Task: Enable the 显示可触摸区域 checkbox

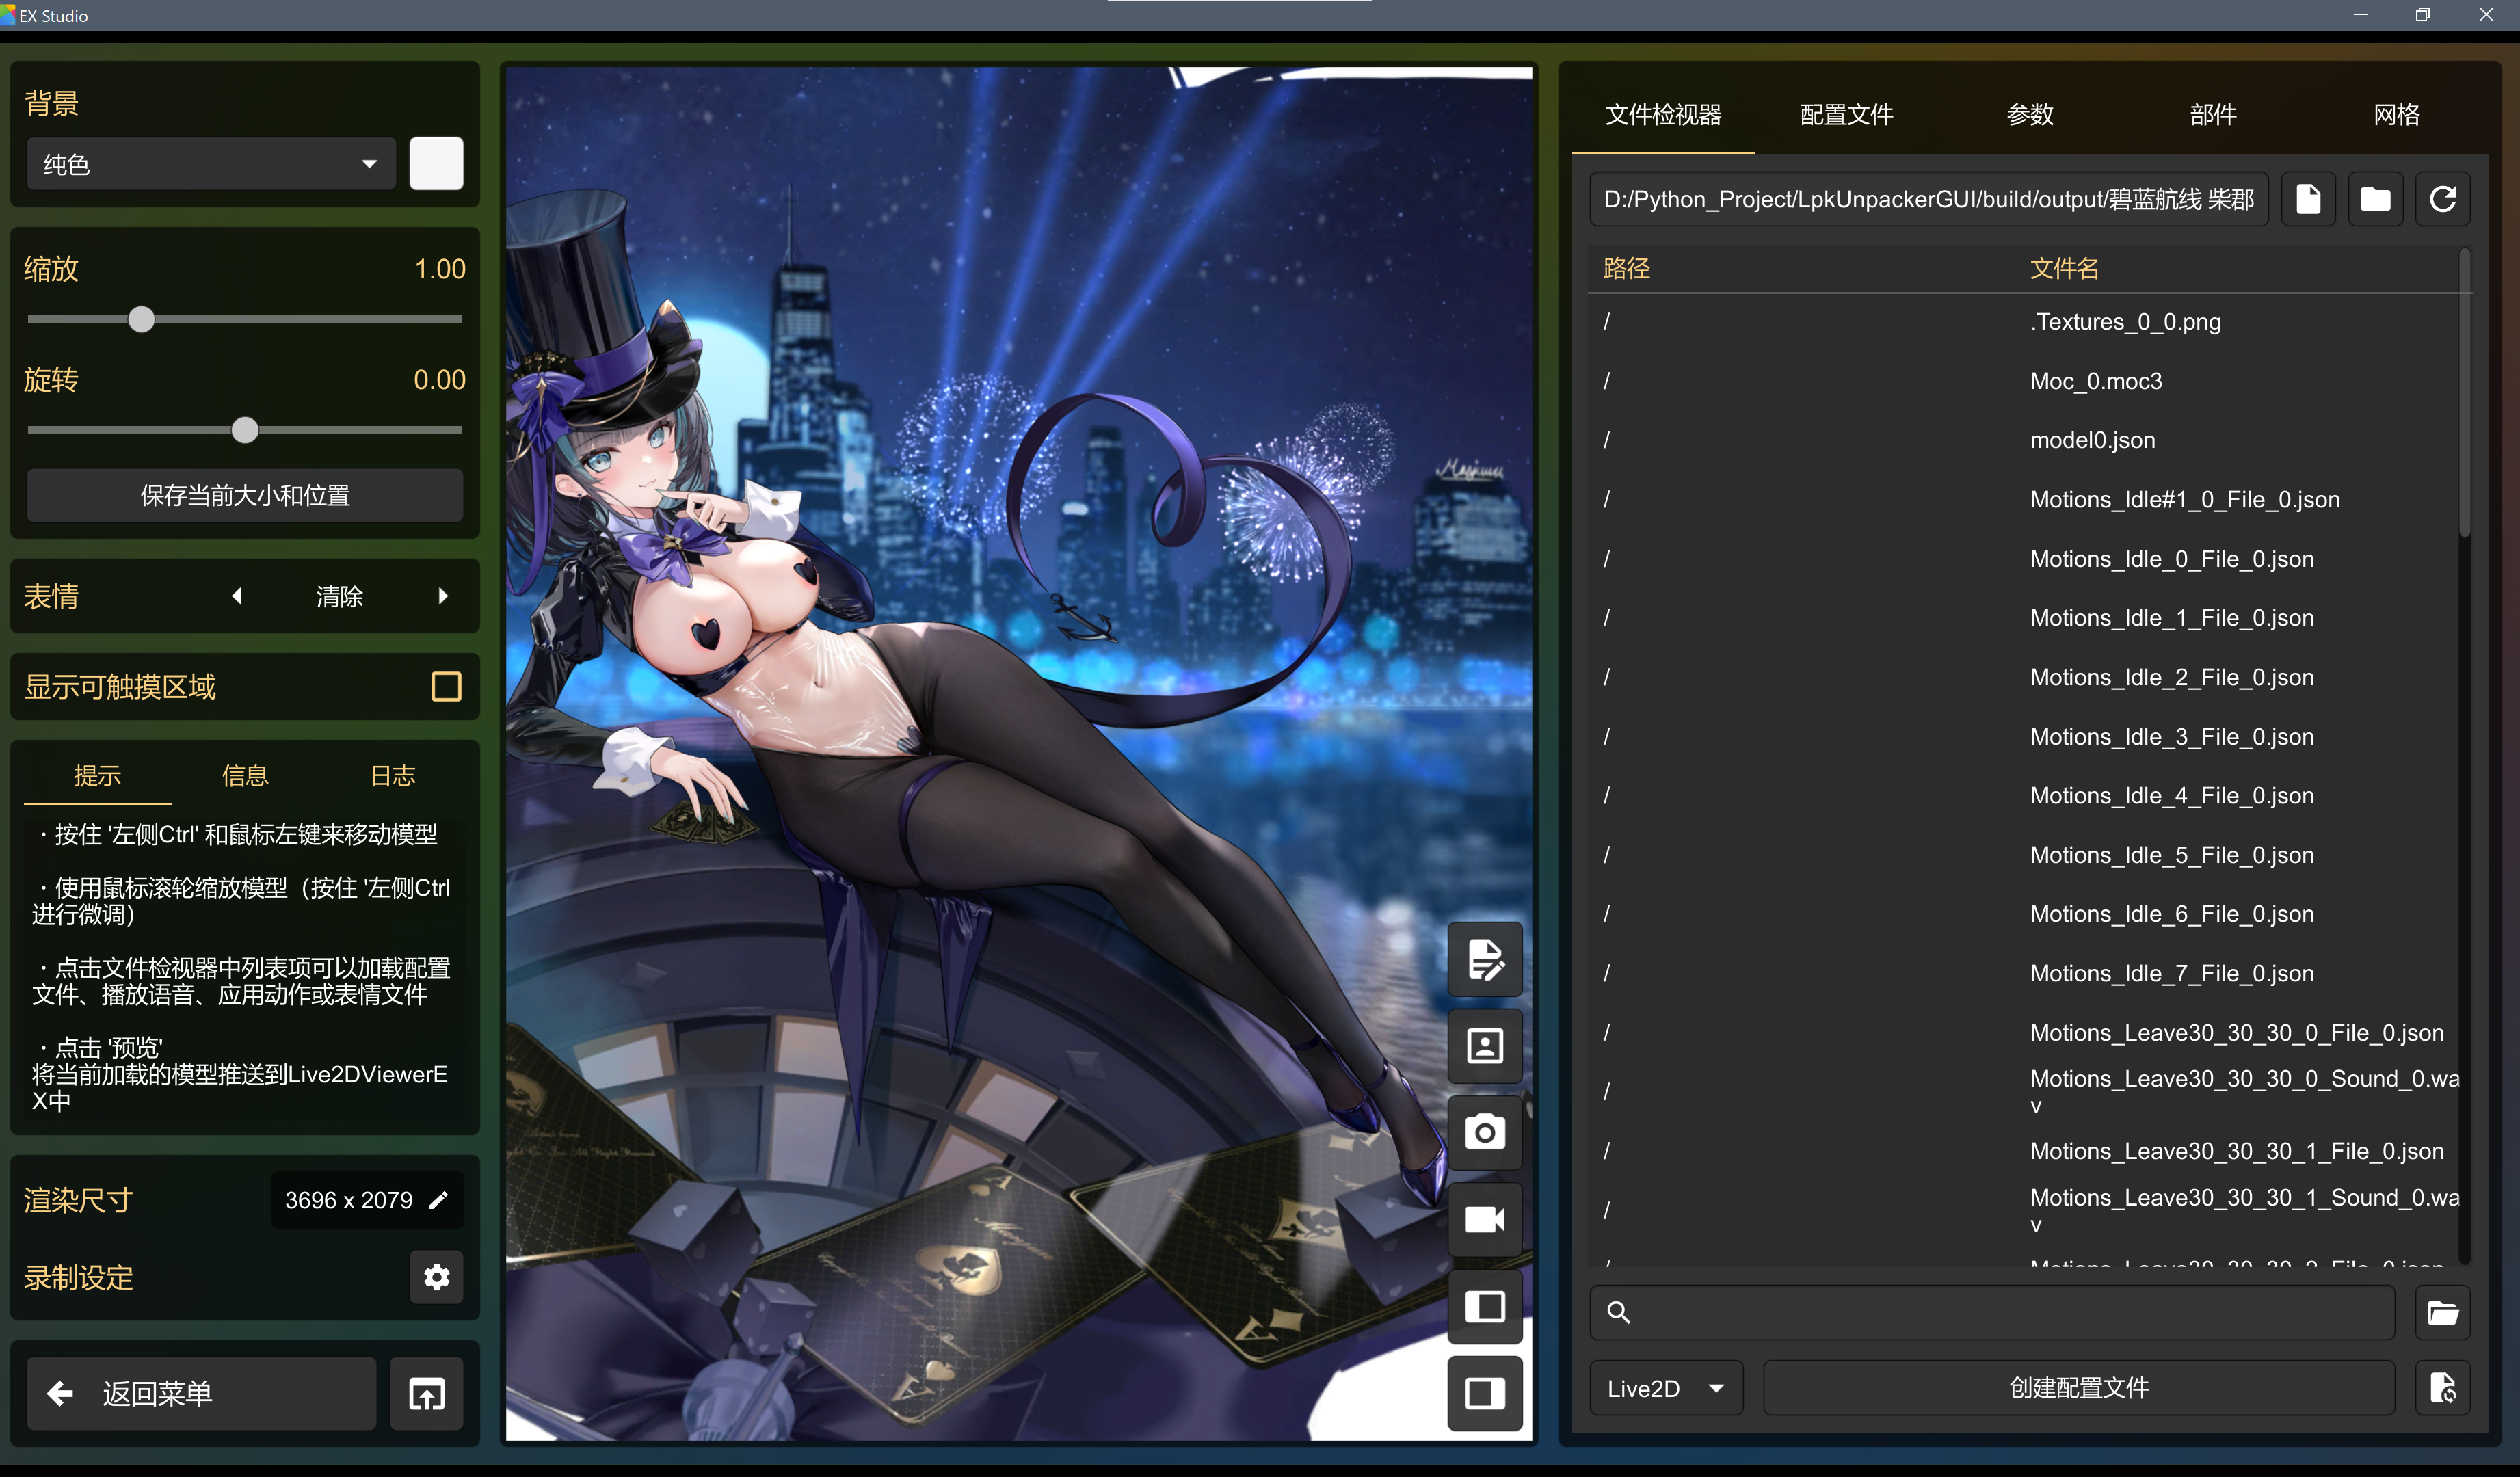Action: click(x=446, y=686)
